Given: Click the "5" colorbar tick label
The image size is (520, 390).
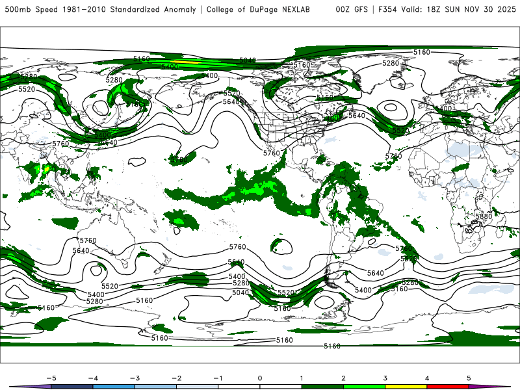Looking at the screenshot, I should tap(469, 378).
